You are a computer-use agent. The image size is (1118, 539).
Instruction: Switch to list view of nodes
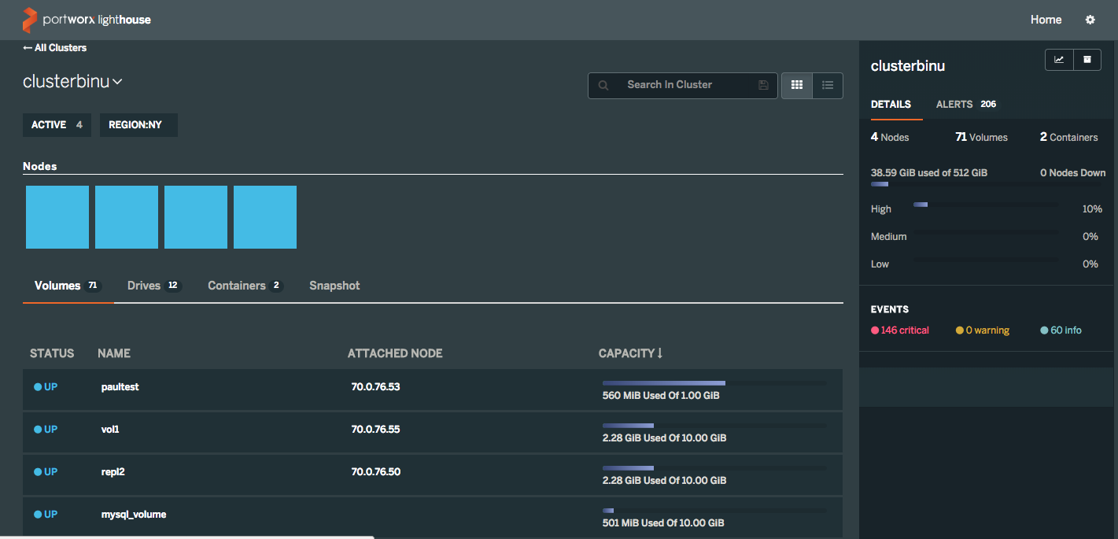click(x=828, y=85)
